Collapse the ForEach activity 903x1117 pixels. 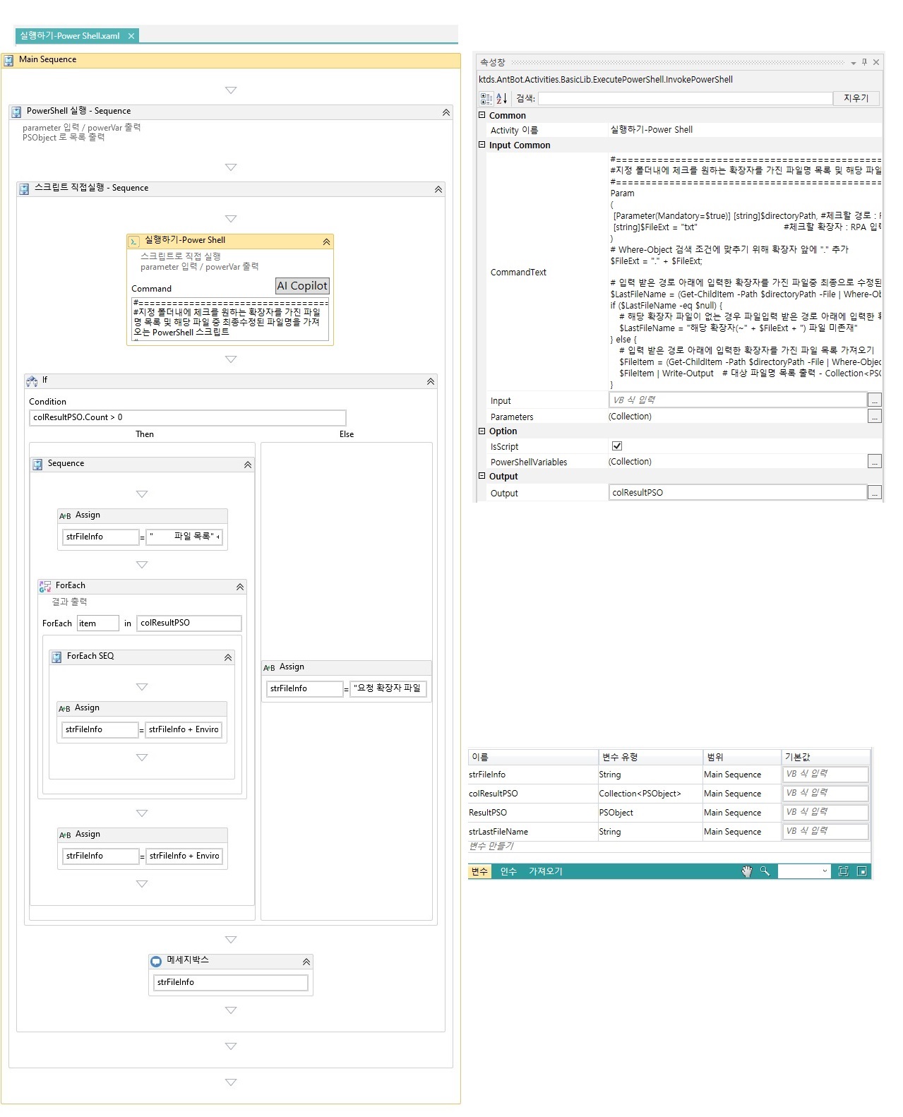240,587
